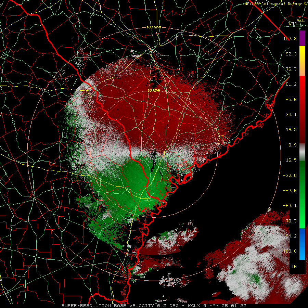Image resolution: width=308 pixels, height=308 pixels.
Task: Click the -47.6 legend value
Action: tap(290, 191)
